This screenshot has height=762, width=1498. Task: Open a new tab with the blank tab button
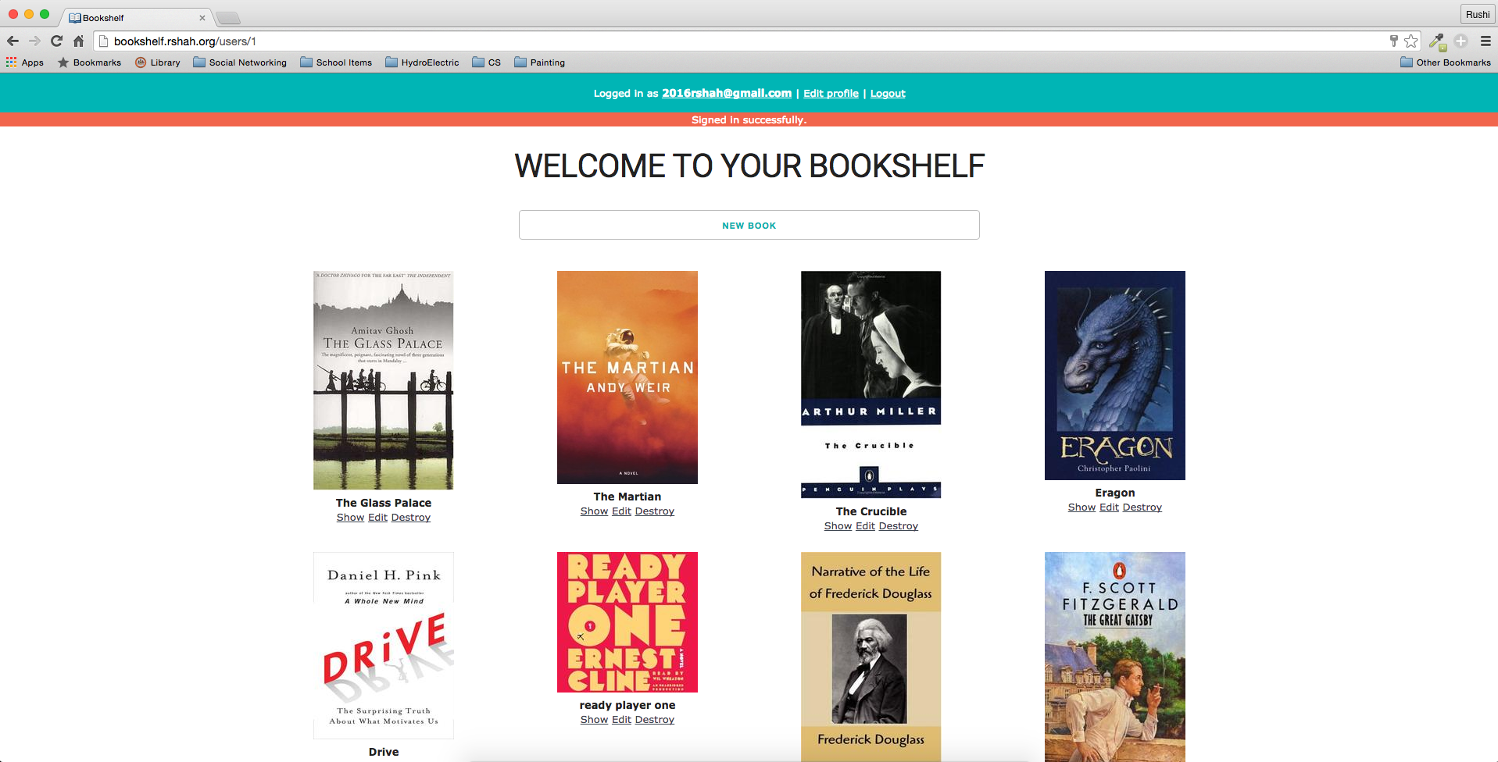pyautogui.click(x=228, y=17)
